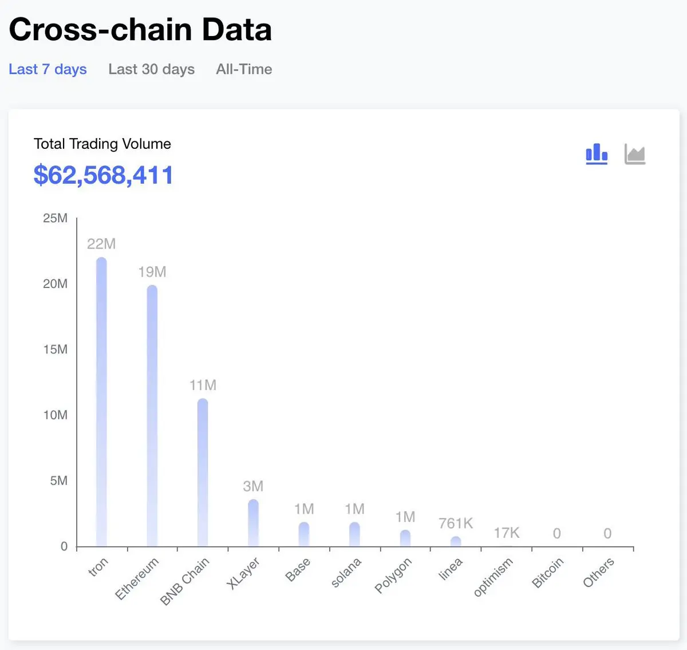Click the BNB Chain volume bar
687x650 pixels.
pyautogui.click(x=203, y=472)
